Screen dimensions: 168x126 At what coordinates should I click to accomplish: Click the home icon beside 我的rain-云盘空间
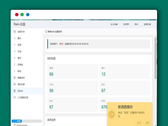[46, 31]
